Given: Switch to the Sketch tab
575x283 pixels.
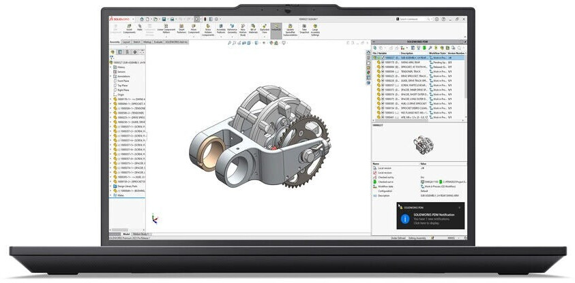Looking at the screenshot, I should coord(137,42).
